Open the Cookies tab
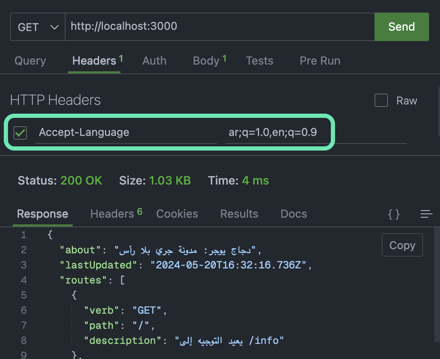 point(177,214)
